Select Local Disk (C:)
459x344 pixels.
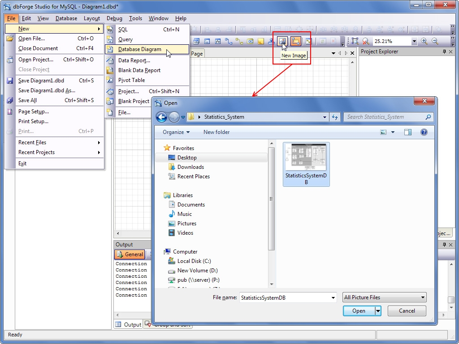tap(194, 261)
